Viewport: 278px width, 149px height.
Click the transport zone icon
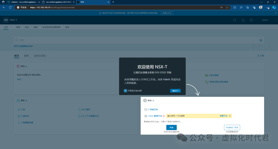[x=145, y=109]
